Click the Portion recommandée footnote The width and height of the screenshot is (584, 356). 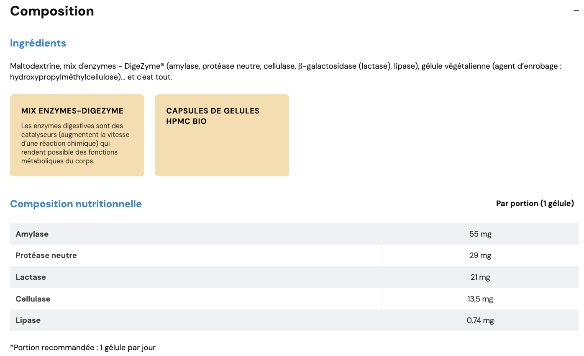83,348
